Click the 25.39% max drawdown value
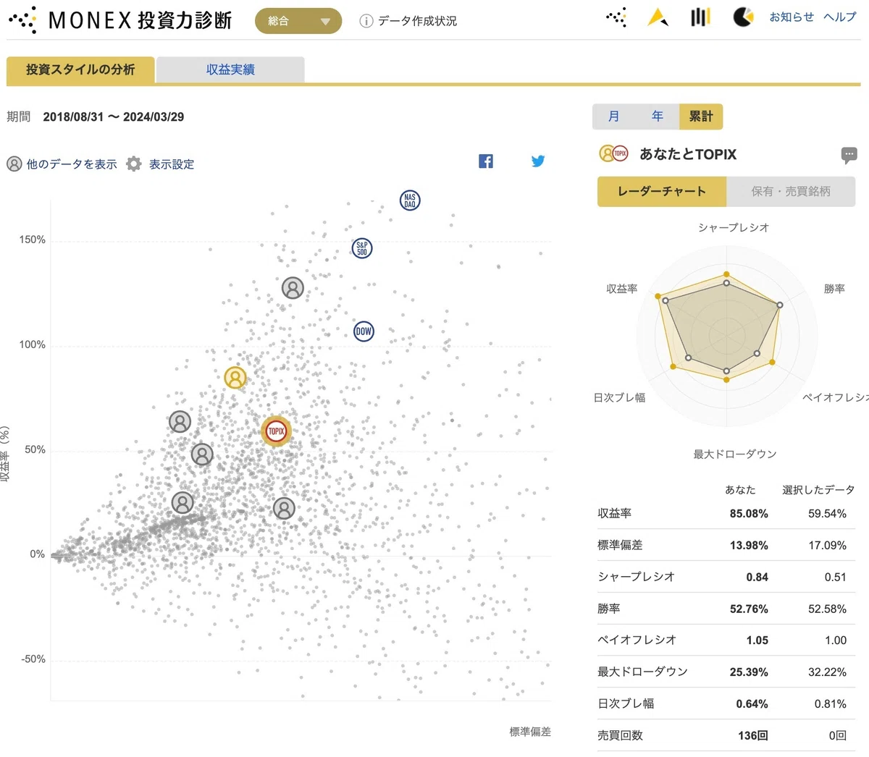The image size is (869, 757). point(749,672)
